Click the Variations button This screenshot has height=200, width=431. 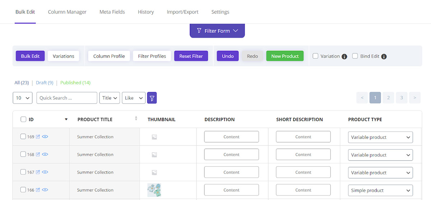point(64,56)
